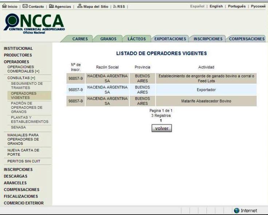Open the Agencias link
The width and height of the screenshot is (268, 215).
(x=63, y=7)
